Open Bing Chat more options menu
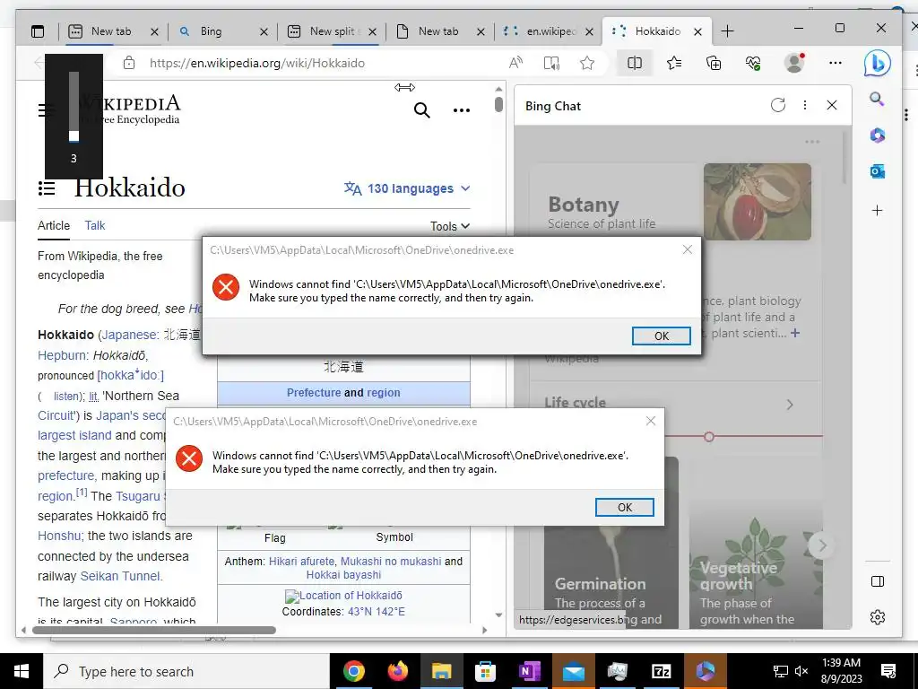This screenshot has height=689, width=918. click(x=805, y=105)
